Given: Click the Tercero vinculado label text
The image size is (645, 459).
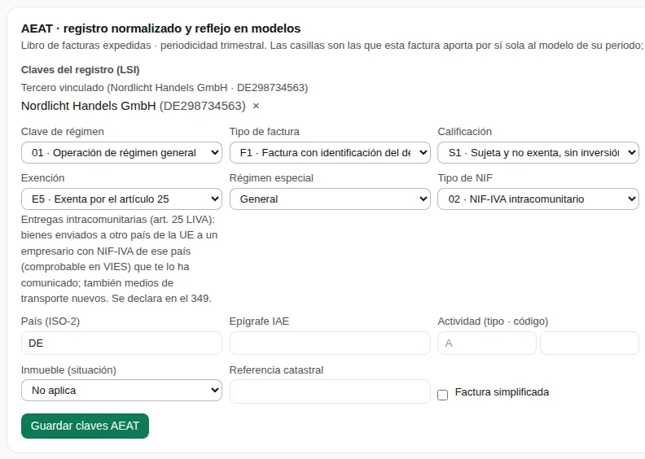Looking at the screenshot, I should [x=165, y=88].
